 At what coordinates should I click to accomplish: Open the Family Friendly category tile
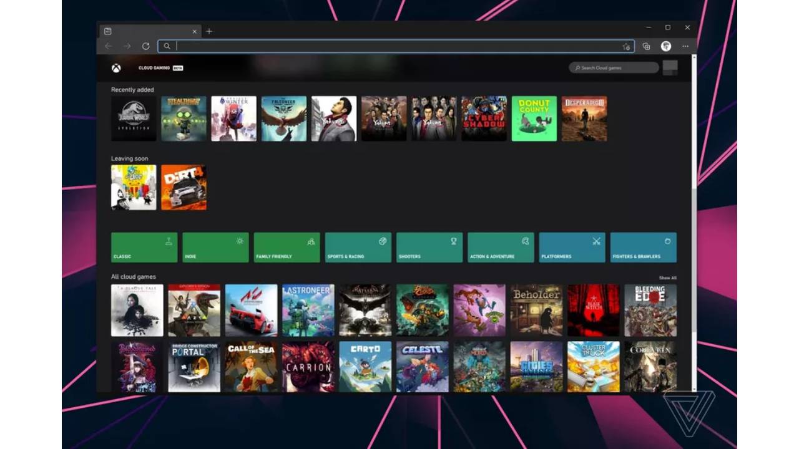pyautogui.click(x=287, y=248)
